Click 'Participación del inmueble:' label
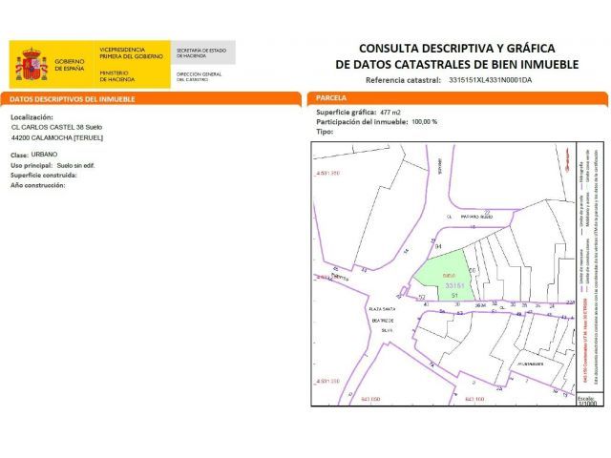 coord(362,122)
